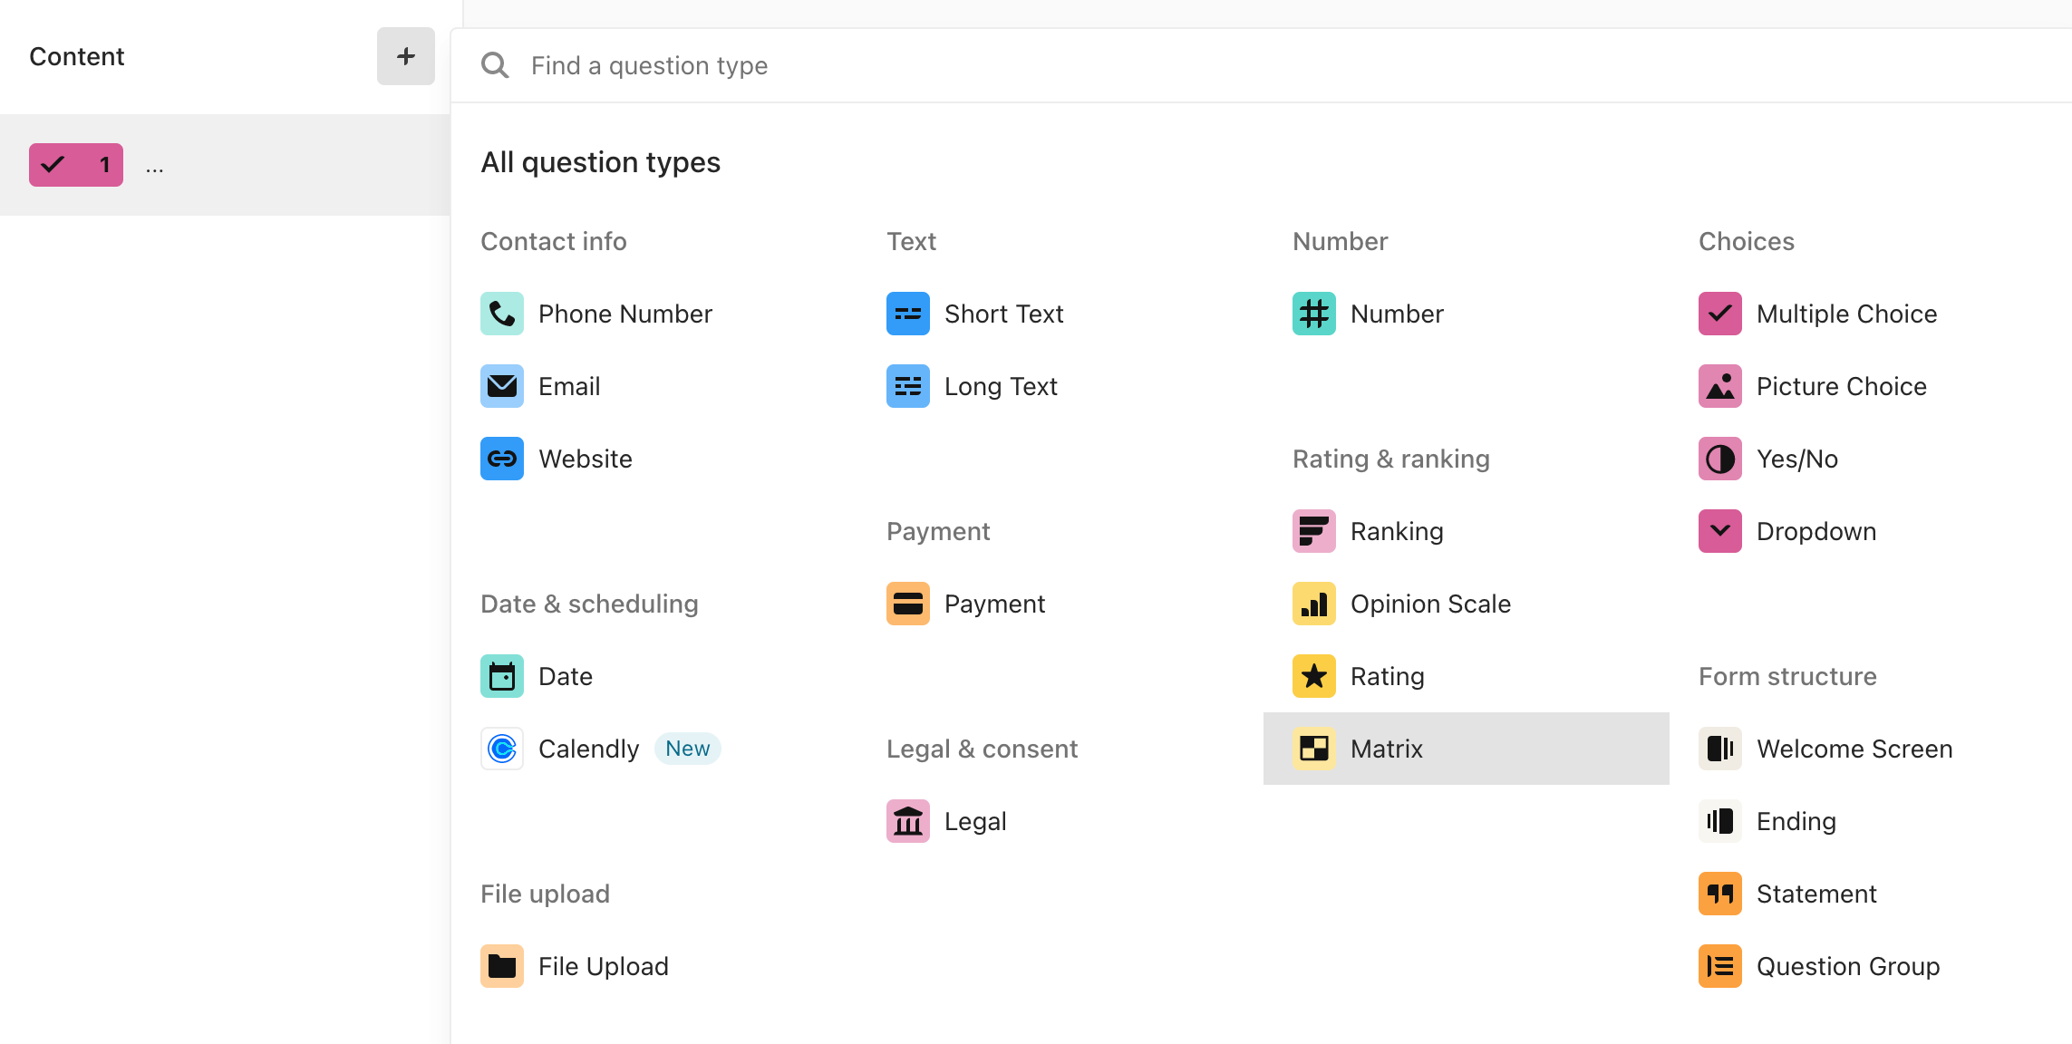Select the Number hash icon

coord(1314,314)
